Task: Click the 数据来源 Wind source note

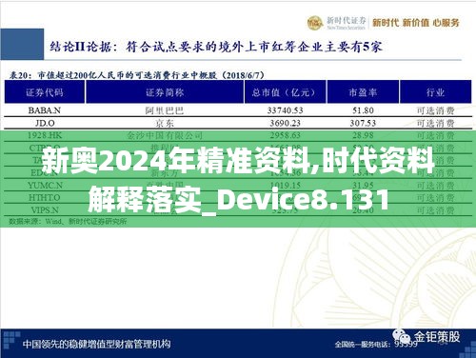Action: pyautogui.click(x=68, y=221)
